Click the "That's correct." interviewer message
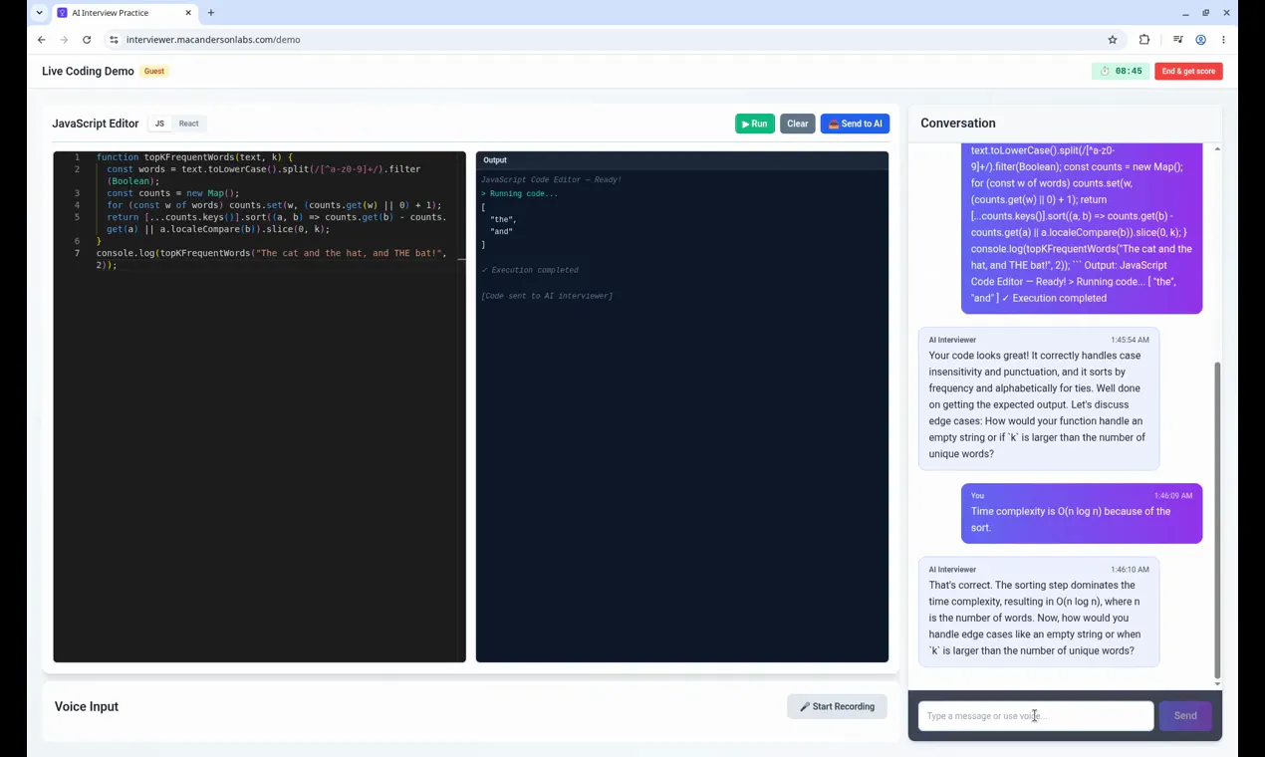 click(1039, 613)
